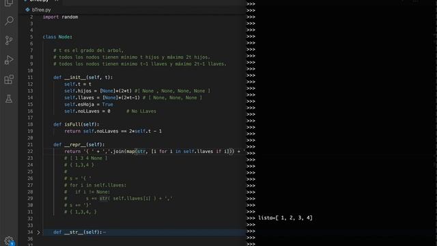Click the 'def isFull(self):' definition
This screenshot has height=246, width=437.
pos(76,124)
